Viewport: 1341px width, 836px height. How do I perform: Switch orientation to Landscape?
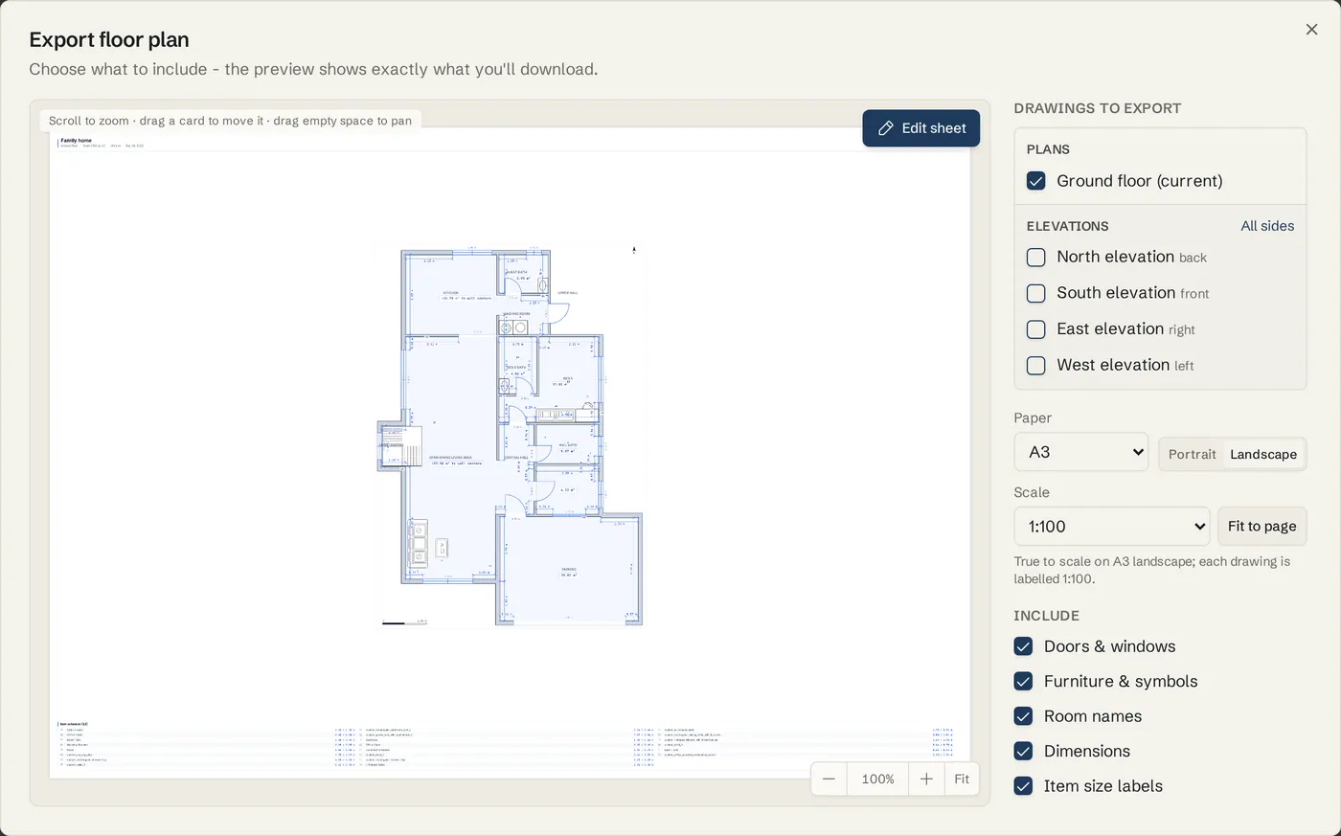point(1263,455)
